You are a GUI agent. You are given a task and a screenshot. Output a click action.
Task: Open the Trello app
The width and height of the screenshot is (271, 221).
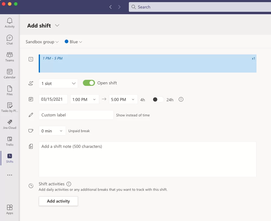coord(9,140)
